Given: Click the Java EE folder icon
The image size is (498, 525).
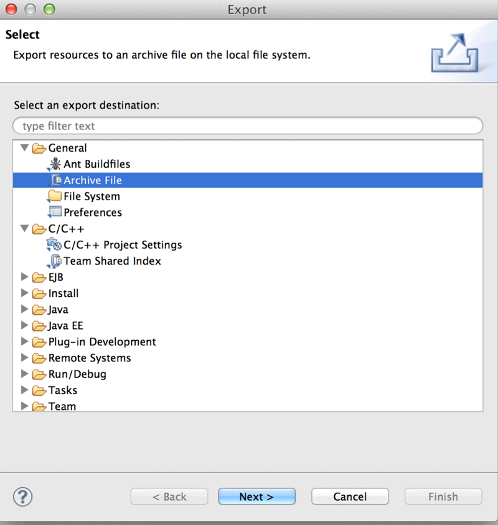Looking at the screenshot, I should (39, 326).
